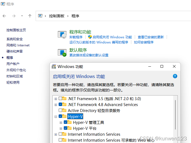
Task: Click .NET Framework 3.5 folder icon
Action: 64,98
